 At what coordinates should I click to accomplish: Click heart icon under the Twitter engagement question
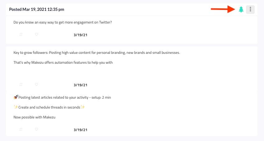pos(36,34)
